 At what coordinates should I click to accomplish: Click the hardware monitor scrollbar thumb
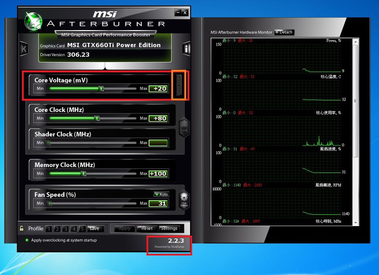(355, 101)
